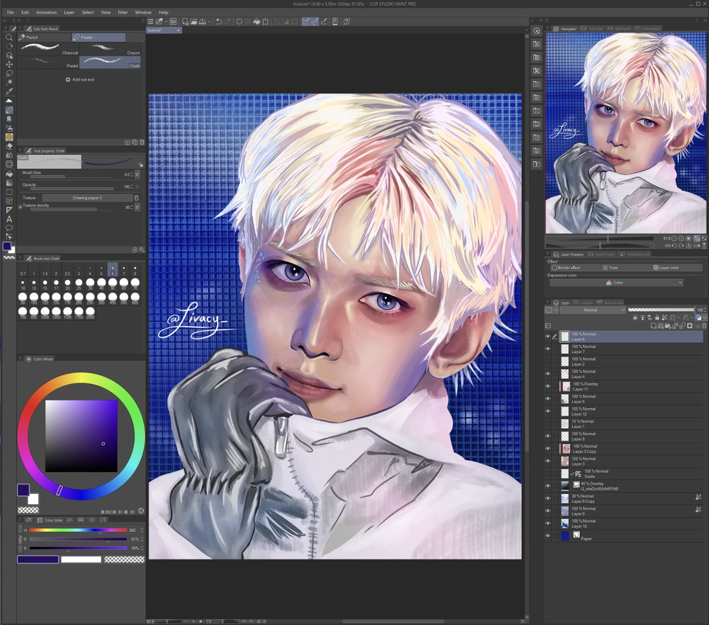Show Layer 2 by toggling visibility
This screenshot has height=625, width=709.
[548, 362]
